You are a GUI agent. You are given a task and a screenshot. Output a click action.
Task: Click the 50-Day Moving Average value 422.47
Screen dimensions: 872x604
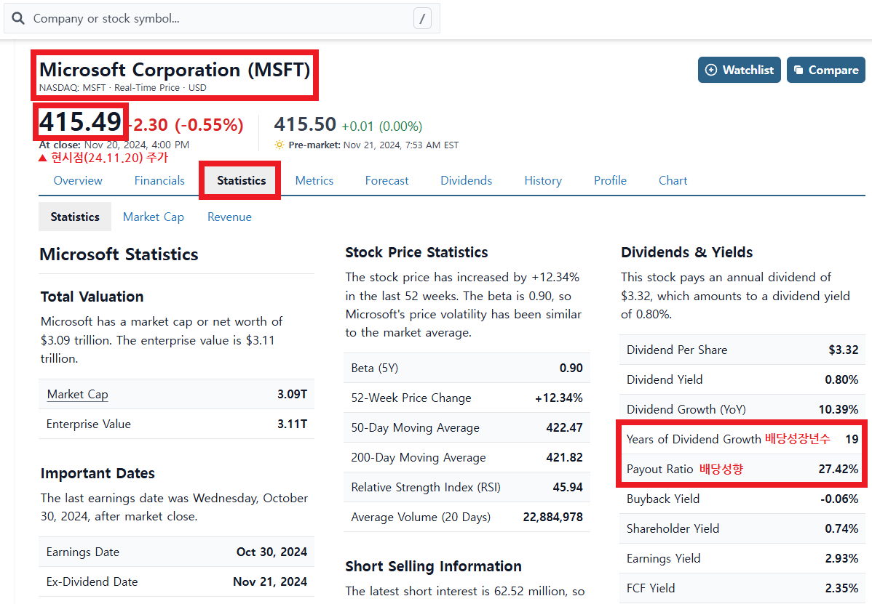click(x=564, y=428)
